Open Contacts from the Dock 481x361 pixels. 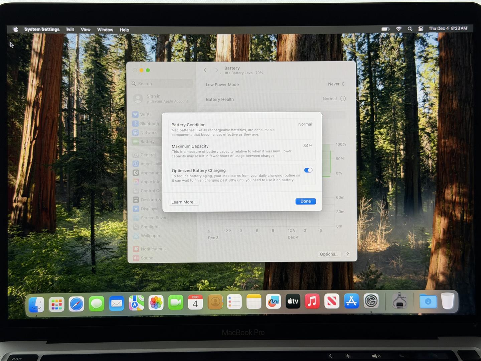[x=215, y=303]
